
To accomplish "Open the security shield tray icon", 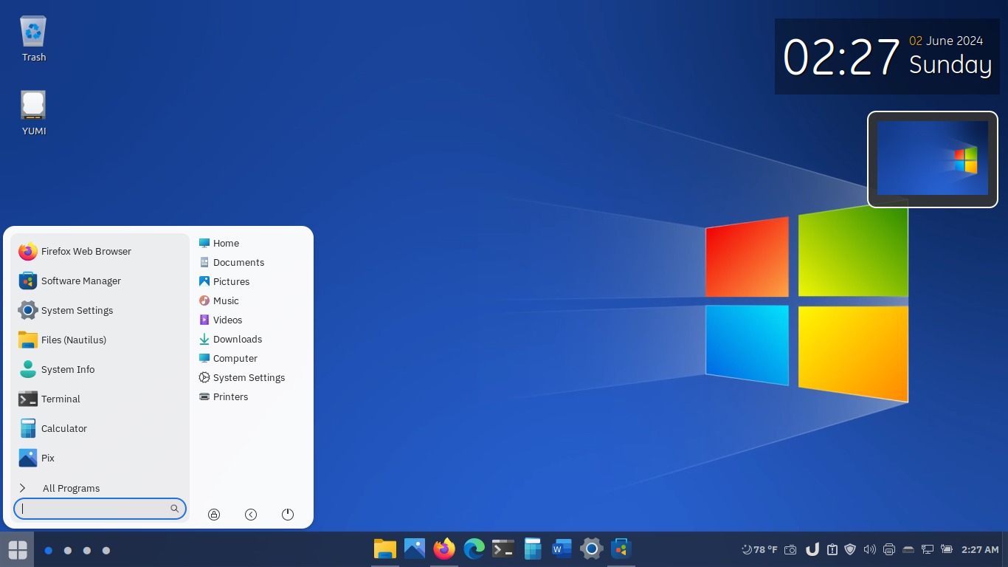I will (850, 549).
